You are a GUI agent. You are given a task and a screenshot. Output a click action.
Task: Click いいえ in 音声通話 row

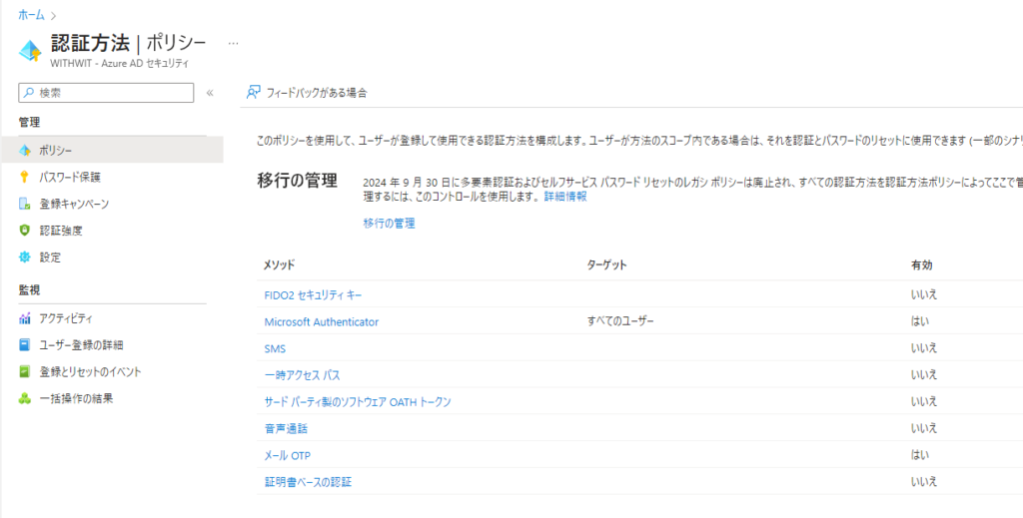[924, 429]
